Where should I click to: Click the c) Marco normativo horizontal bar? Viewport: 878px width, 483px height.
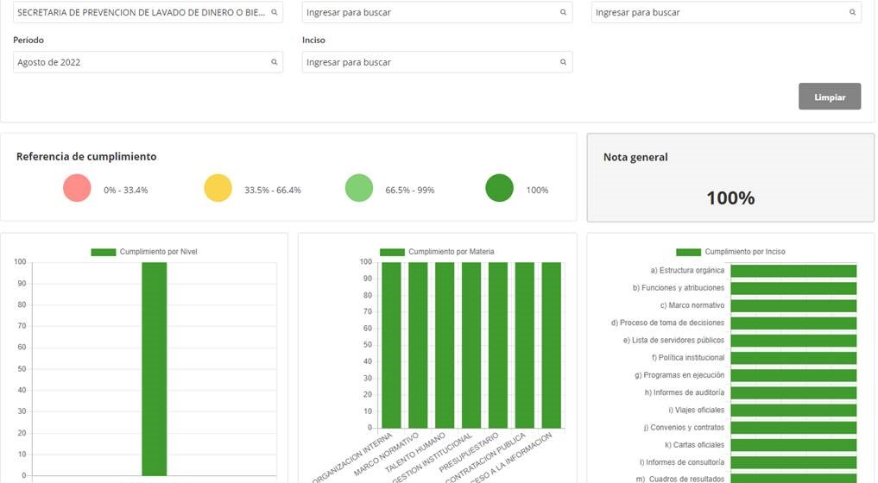(x=793, y=305)
